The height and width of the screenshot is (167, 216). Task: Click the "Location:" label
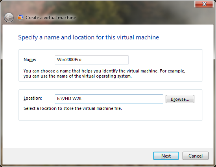[33, 98]
